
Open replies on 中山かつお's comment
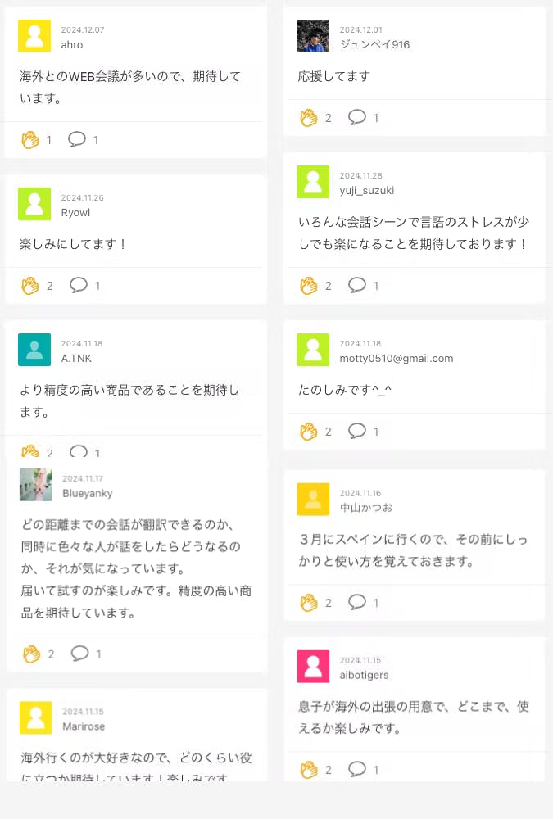[357, 603]
